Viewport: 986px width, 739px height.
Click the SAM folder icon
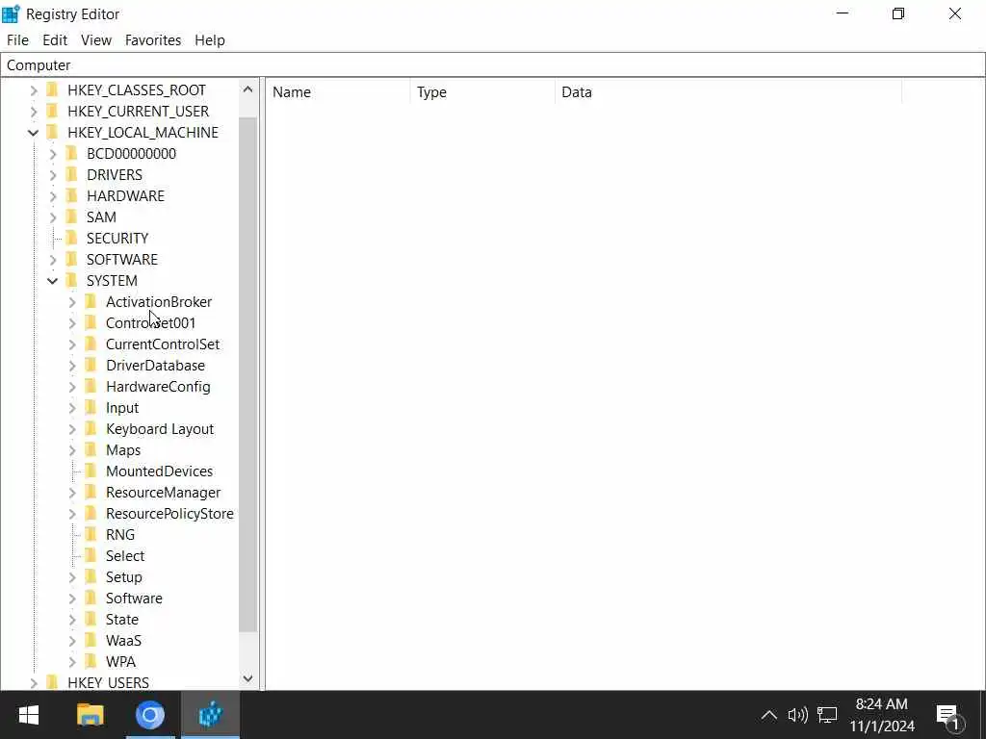[72, 217]
